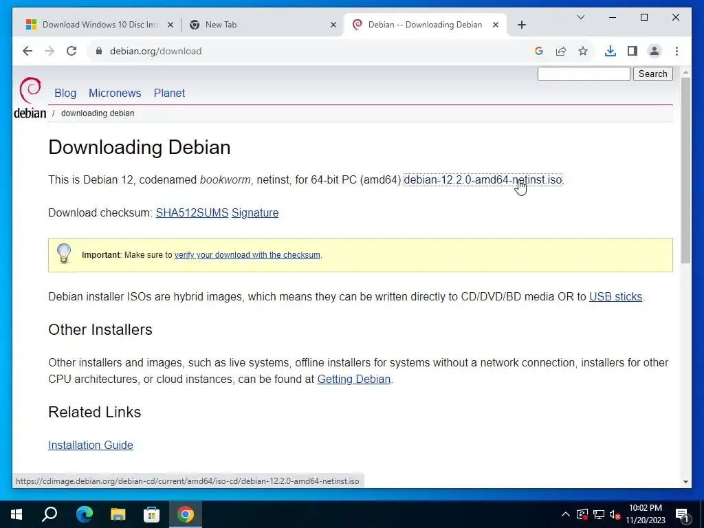
Task: Reload the Debian download page
Action: (x=71, y=51)
